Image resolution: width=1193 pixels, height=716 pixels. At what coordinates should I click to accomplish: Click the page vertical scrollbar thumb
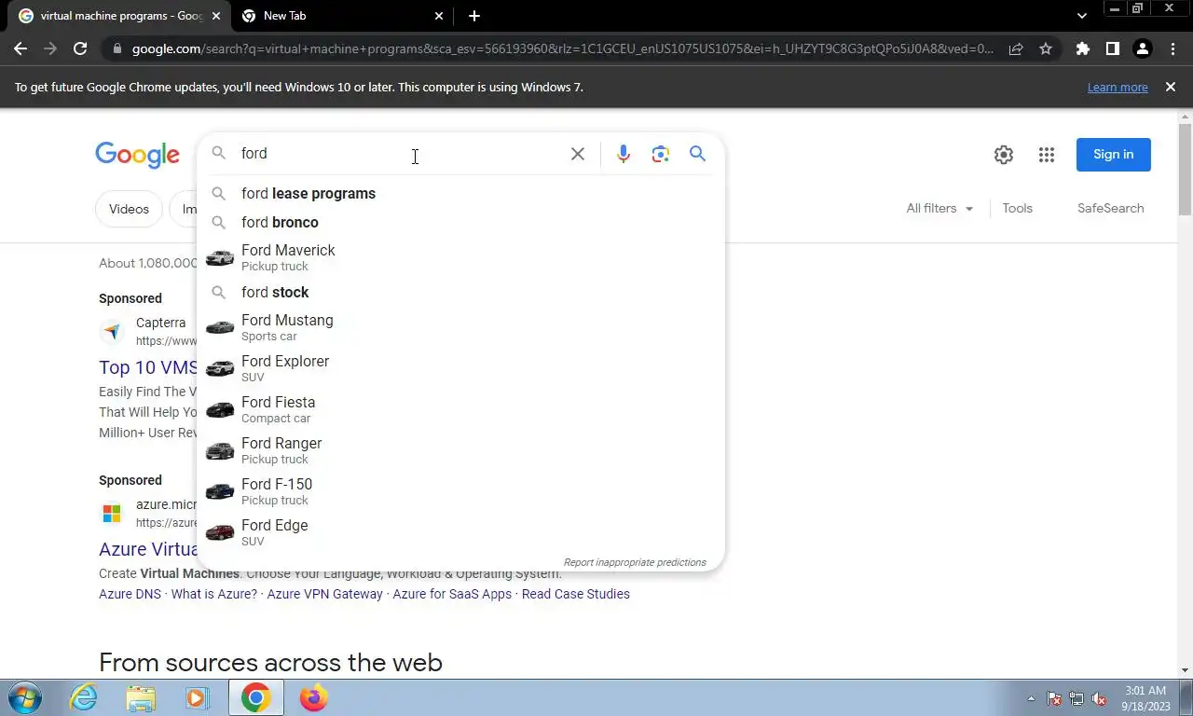[x=1185, y=168]
